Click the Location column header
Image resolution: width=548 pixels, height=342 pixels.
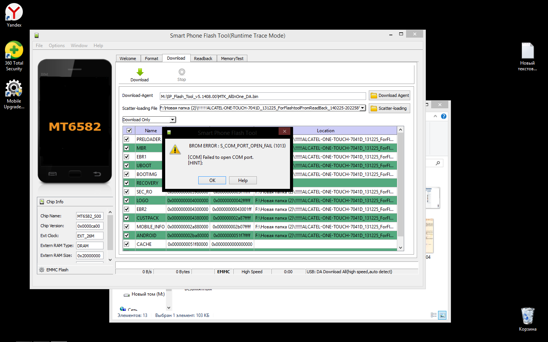(x=325, y=130)
